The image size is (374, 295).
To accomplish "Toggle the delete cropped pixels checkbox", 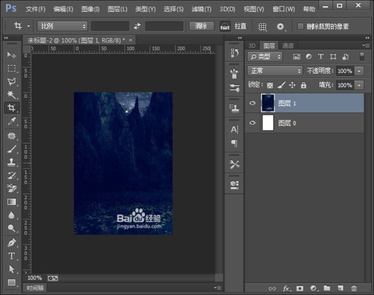I will 300,26.
